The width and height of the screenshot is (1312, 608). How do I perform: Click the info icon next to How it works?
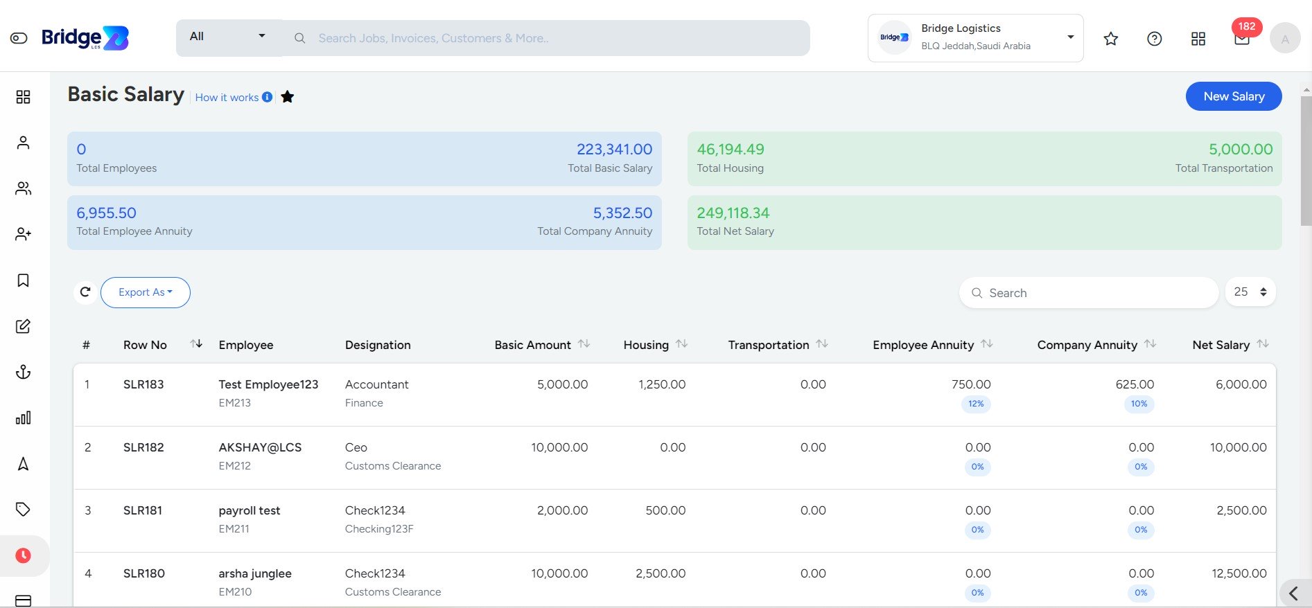click(267, 97)
